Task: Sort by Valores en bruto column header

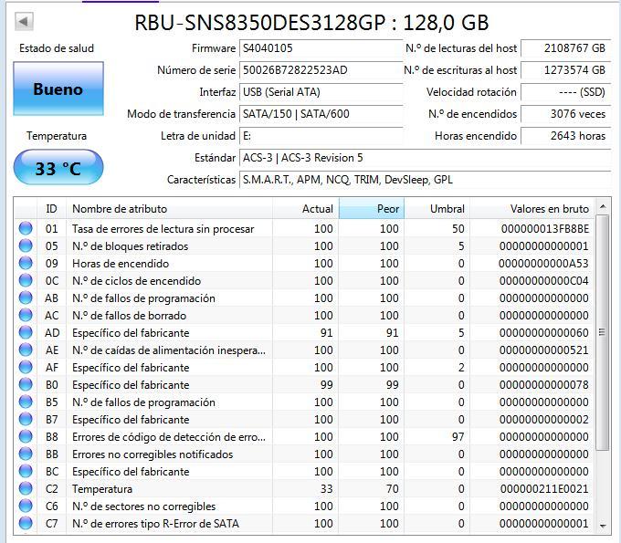Action: pyautogui.click(x=532, y=209)
